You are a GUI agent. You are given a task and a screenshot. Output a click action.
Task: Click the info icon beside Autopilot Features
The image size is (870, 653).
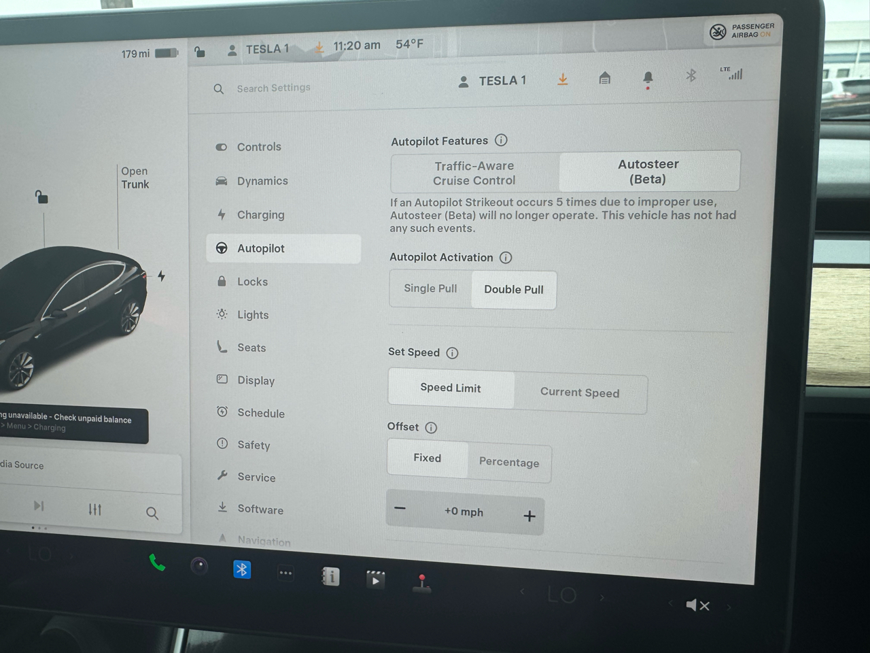(x=501, y=140)
